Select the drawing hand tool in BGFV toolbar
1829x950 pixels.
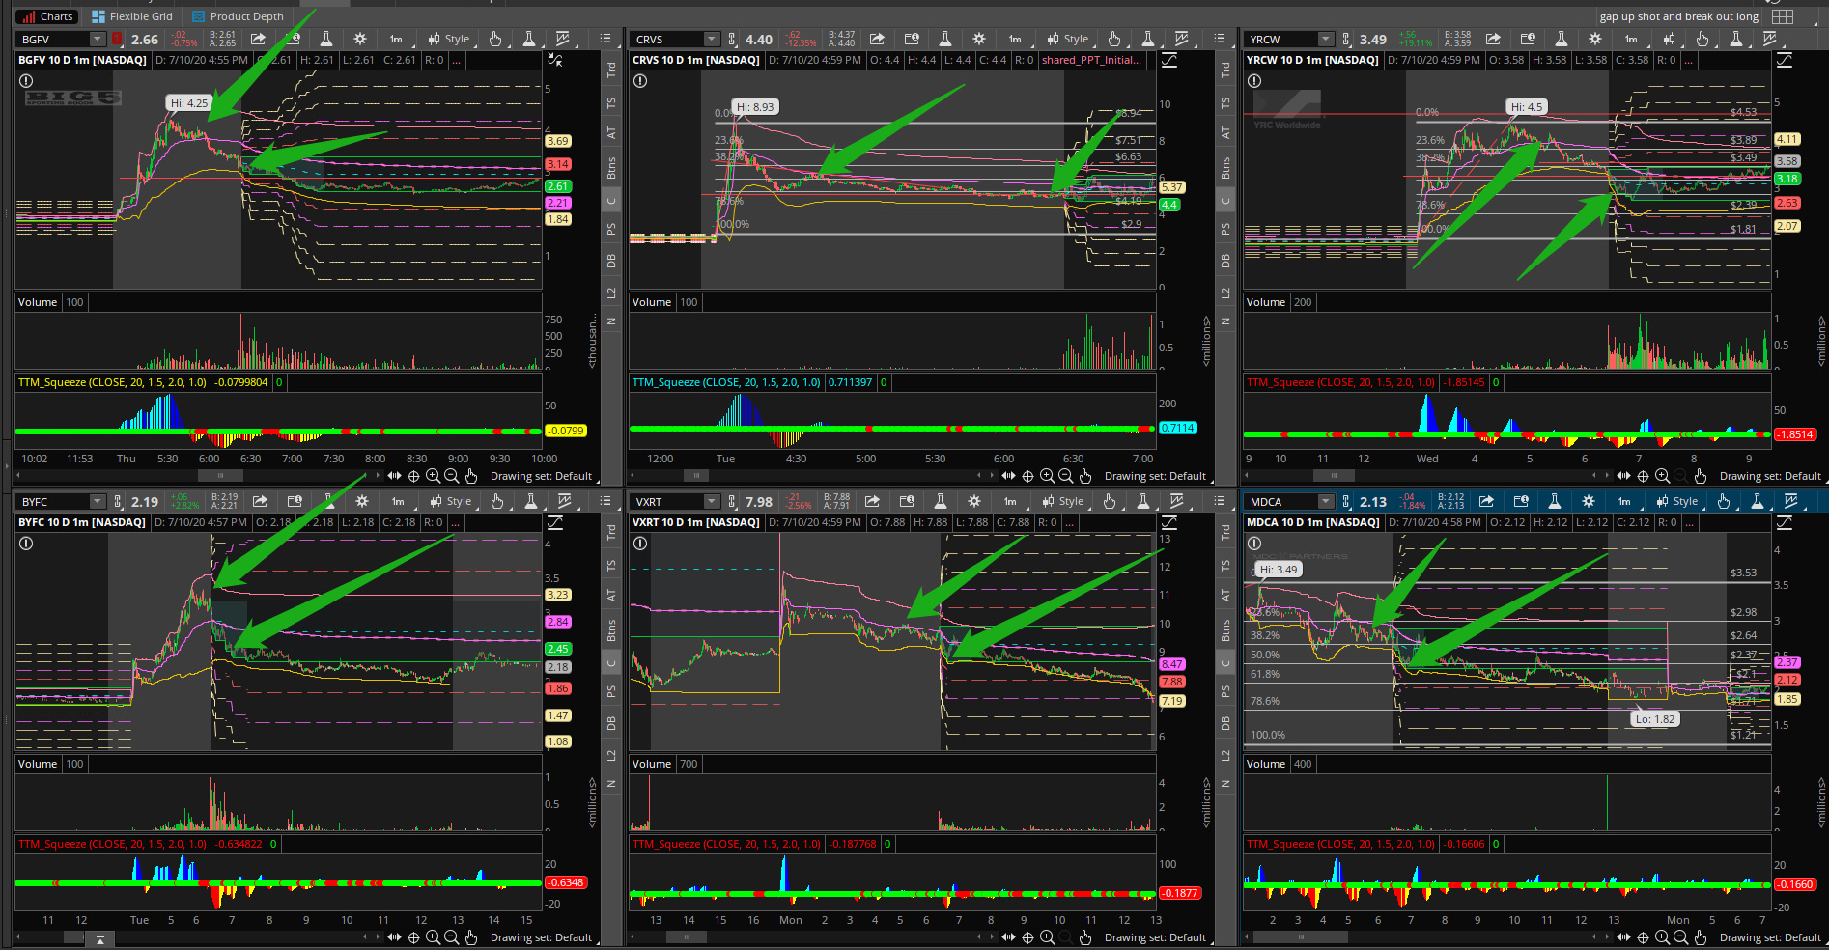(x=495, y=39)
